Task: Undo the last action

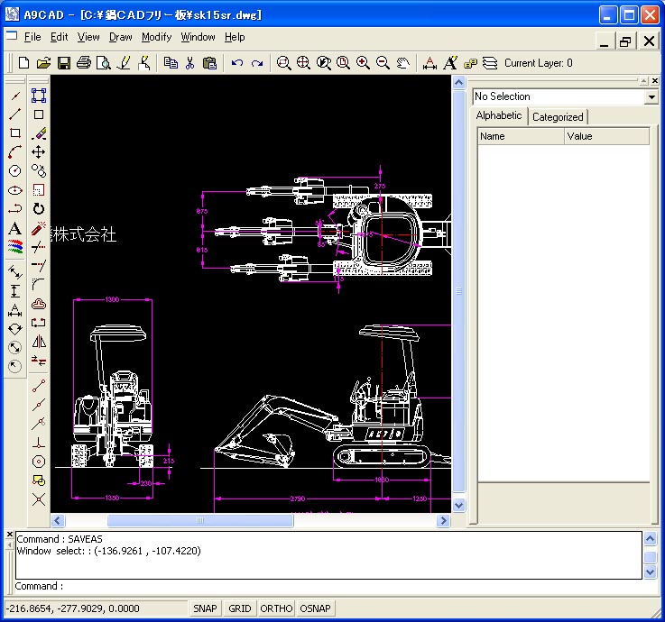Action: 236,63
